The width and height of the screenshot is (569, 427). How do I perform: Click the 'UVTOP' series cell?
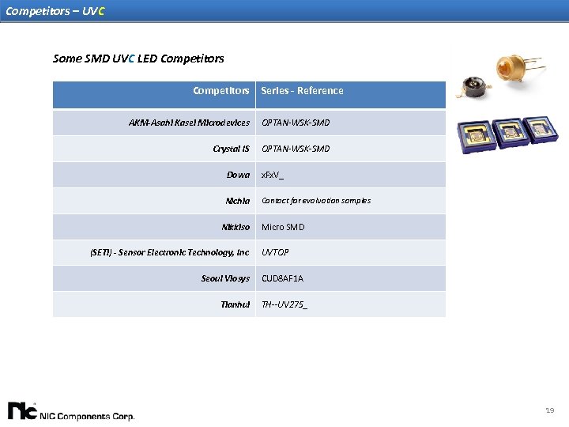pos(351,252)
